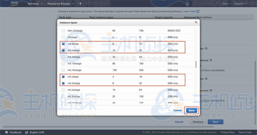The image size is (257, 135).
Task: Click the m4.10xlarge instance name
Action: tap(75, 64)
